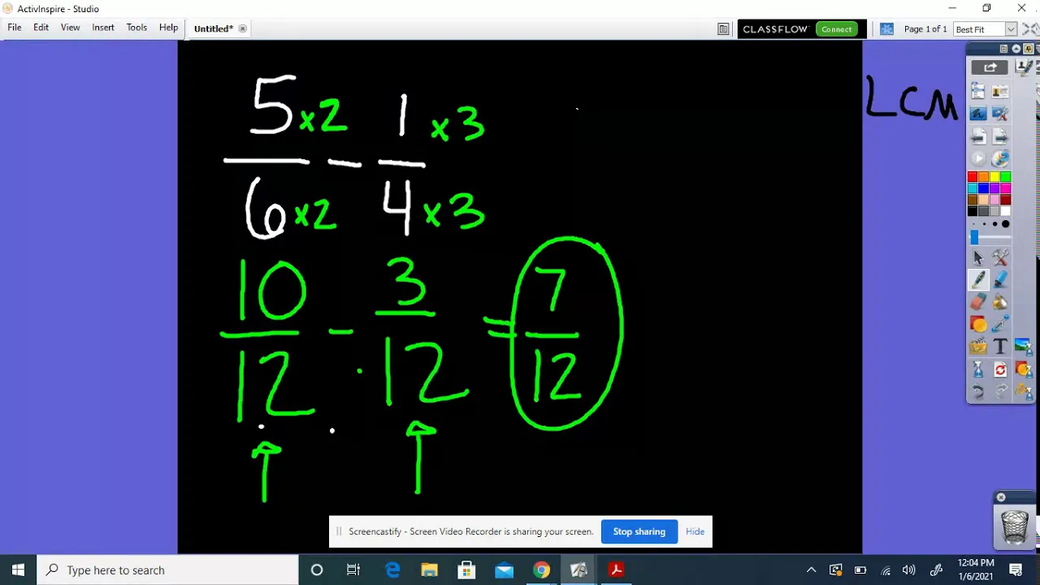Activate Annotate over Desktop
Viewport: 1040px width, 585px height.
point(978,114)
